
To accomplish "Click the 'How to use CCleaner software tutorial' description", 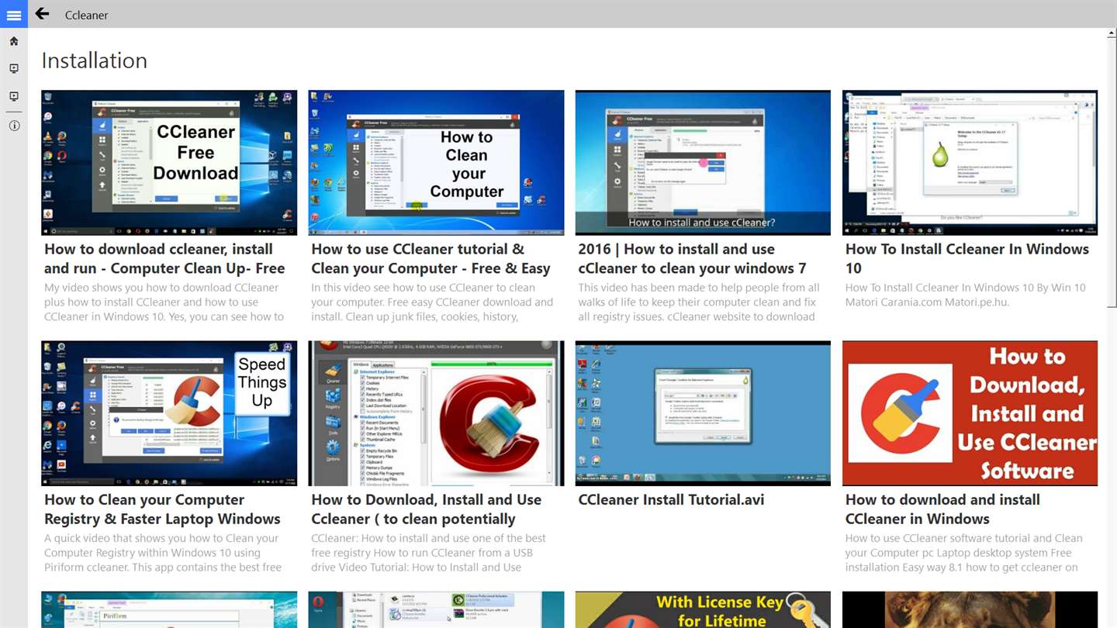I will point(964,553).
